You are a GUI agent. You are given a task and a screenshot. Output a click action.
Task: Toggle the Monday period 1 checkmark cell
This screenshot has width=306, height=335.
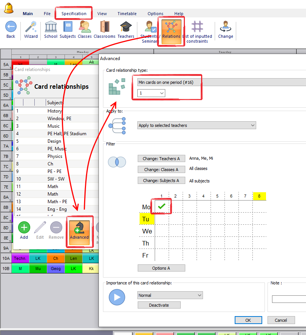tap(161, 207)
